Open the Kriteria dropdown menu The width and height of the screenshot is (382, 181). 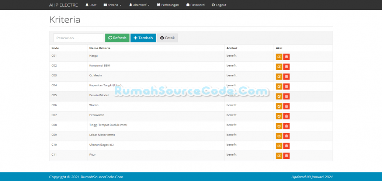coord(112,5)
